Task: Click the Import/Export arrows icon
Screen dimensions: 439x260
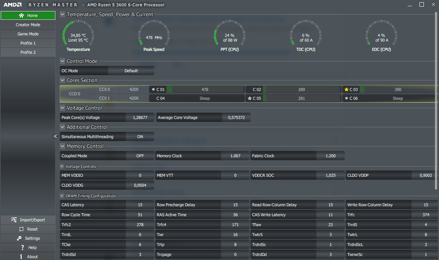Action: [14, 220]
